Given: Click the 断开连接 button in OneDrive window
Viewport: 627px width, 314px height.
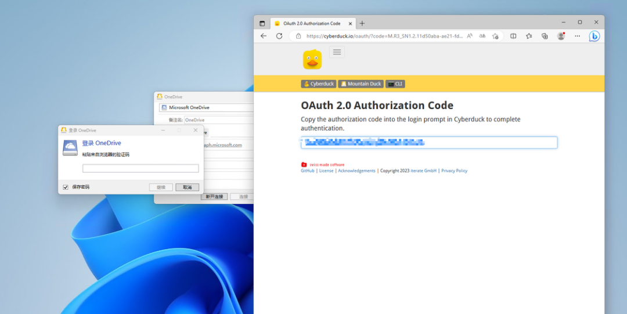Looking at the screenshot, I should (214, 197).
